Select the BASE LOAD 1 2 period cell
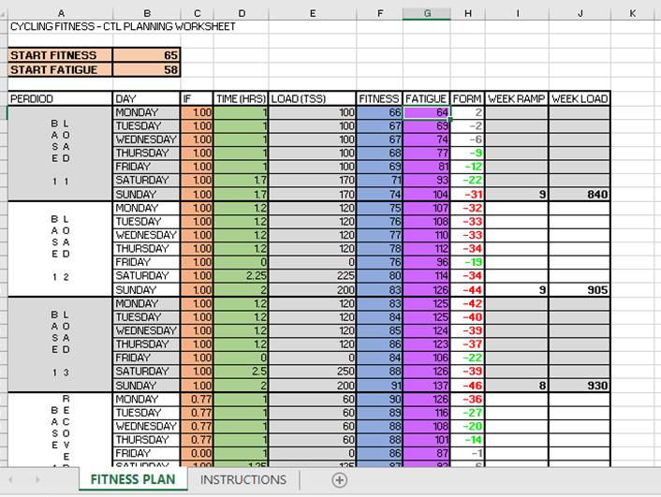Viewport: 661px width, 497px height. point(60,249)
